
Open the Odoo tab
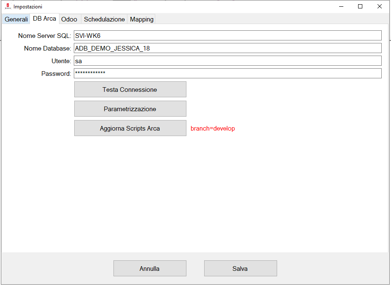tap(69, 19)
